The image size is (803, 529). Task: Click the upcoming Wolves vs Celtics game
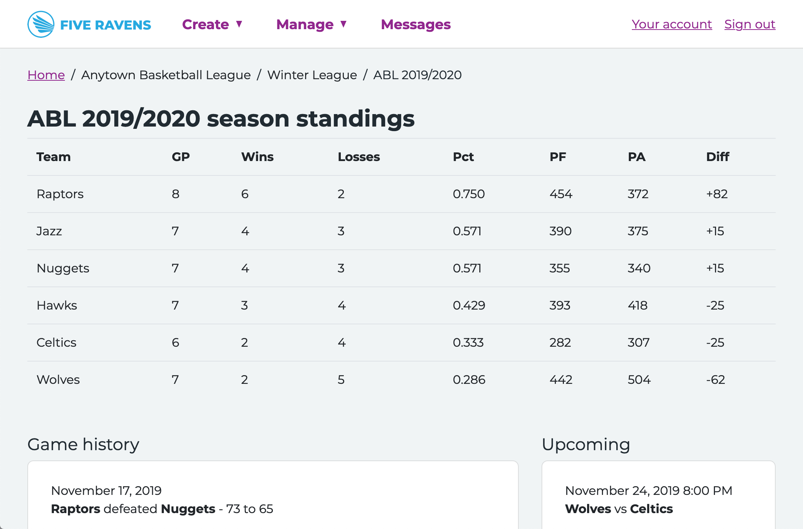(619, 509)
